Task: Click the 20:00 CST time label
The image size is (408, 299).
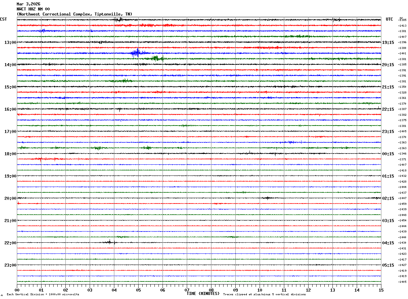Action: coord(10,198)
